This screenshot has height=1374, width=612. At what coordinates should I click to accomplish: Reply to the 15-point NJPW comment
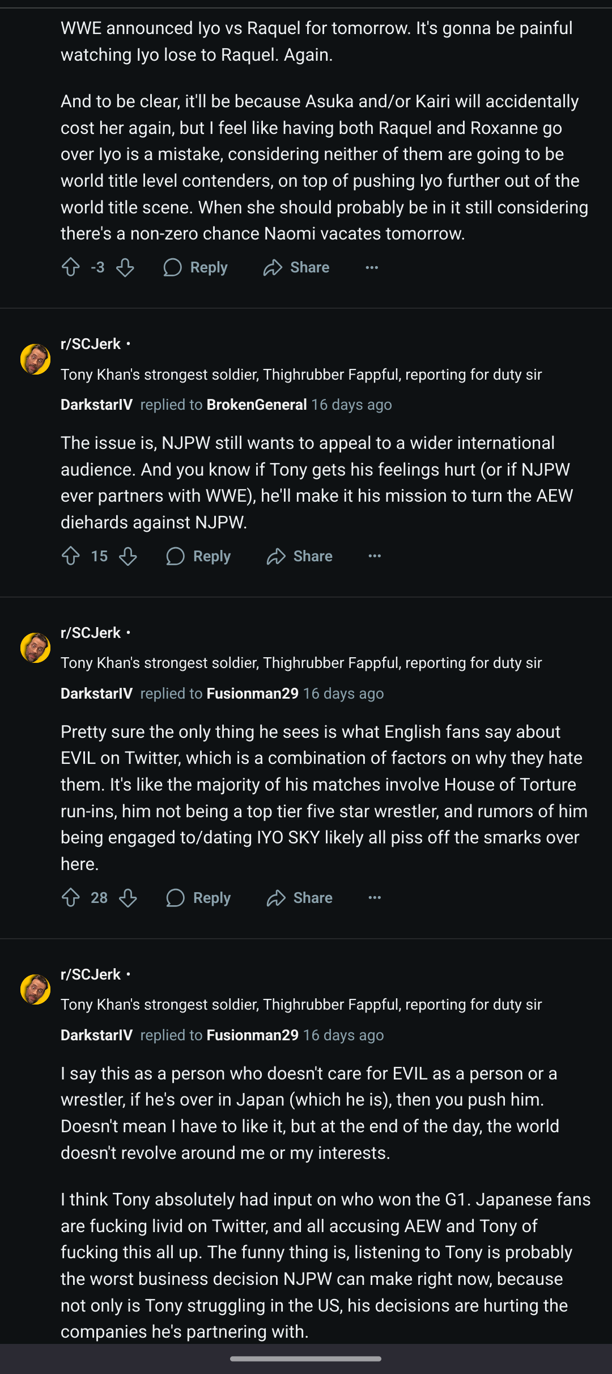coord(198,556)
